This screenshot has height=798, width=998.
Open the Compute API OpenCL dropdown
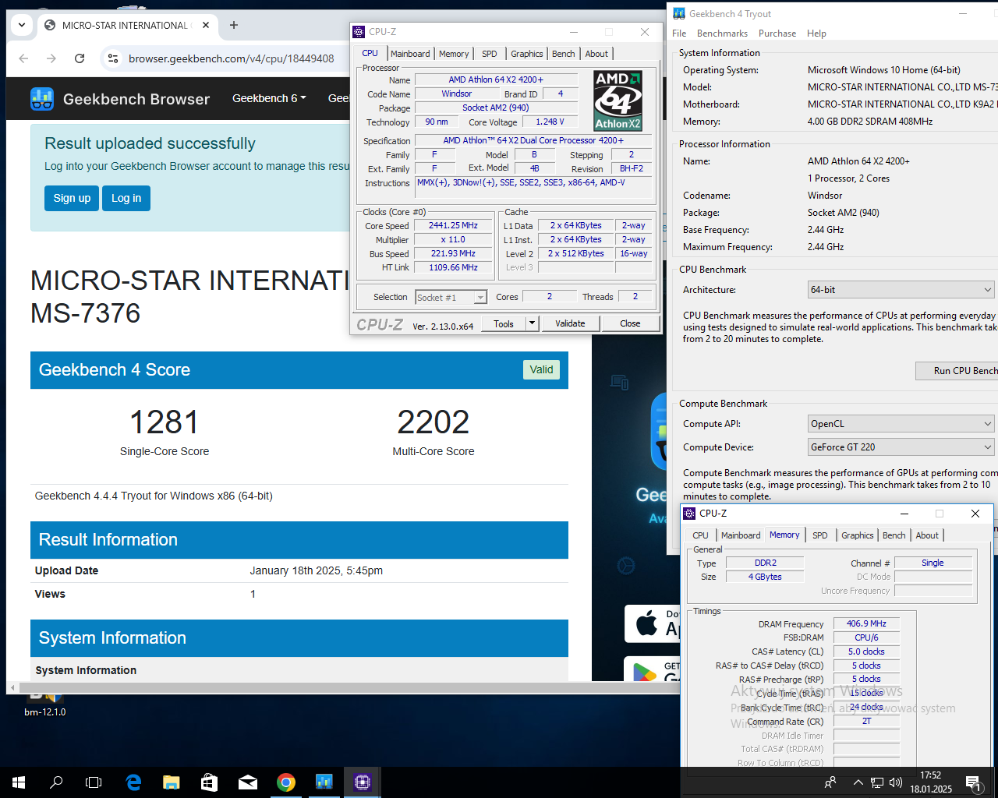901,424
